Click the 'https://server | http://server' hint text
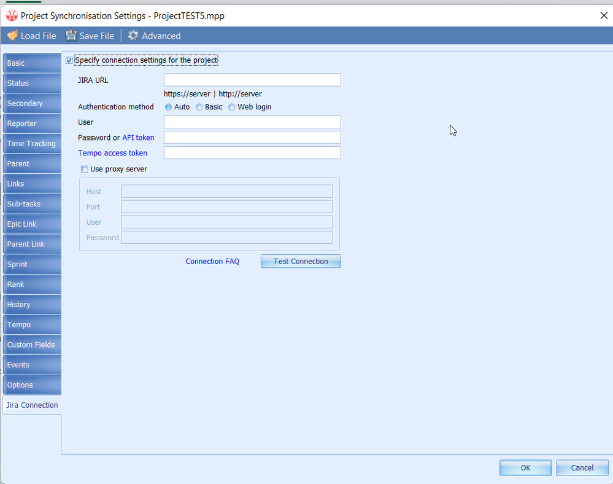Image resolution: width=613 pixels, height=484 pixels. (x=213, y=94)
